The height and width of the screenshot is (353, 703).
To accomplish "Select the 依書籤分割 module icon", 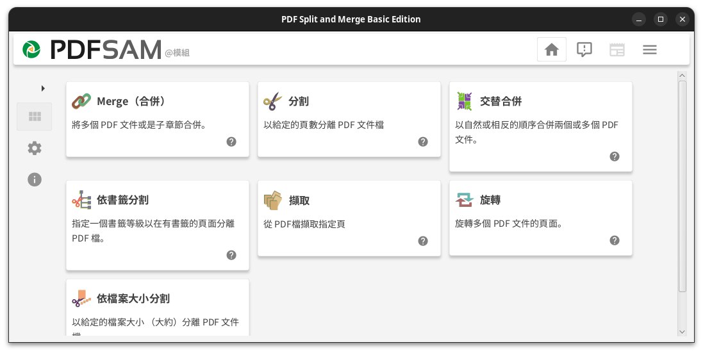I will (81, 200).
